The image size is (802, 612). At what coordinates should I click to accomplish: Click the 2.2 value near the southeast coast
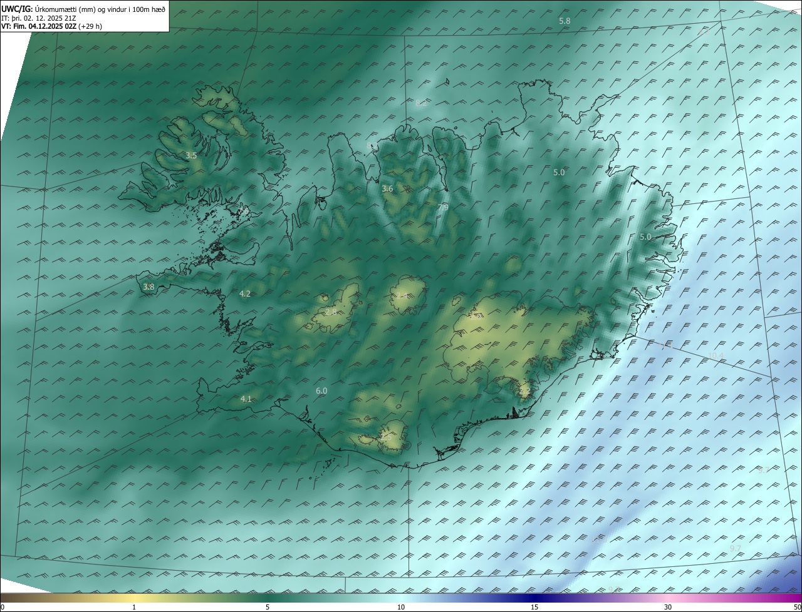point(525,390)
